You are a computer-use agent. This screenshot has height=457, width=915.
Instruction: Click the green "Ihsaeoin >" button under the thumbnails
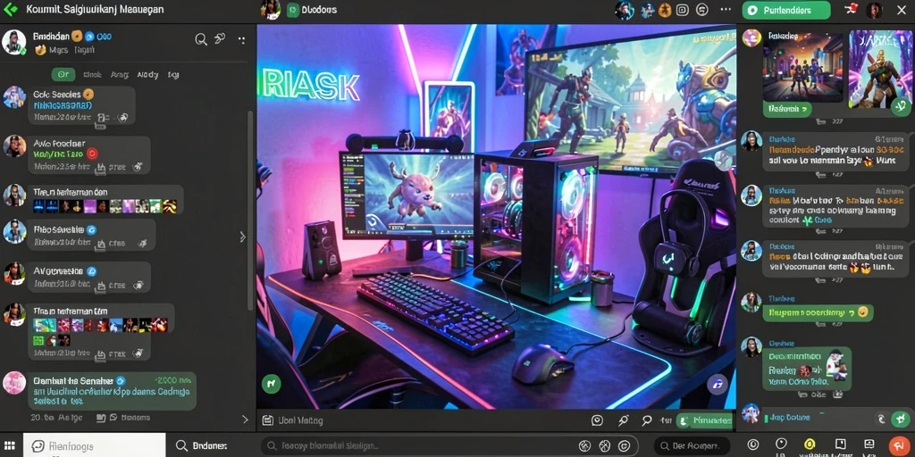(x=786, y=109)
